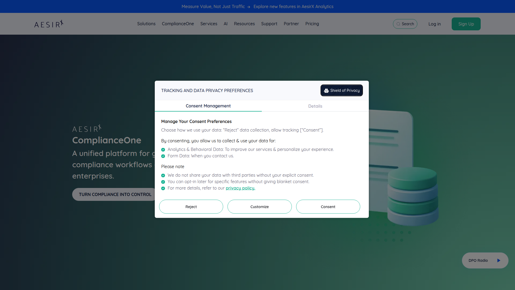Click the AesirX logo above ComplianceOne hero heading

coord(87,129)
